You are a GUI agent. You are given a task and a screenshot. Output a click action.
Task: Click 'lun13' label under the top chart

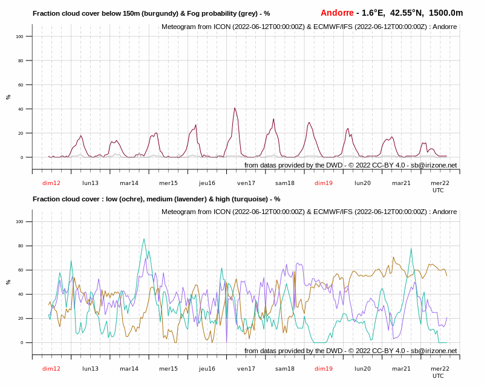click(90, 183)
